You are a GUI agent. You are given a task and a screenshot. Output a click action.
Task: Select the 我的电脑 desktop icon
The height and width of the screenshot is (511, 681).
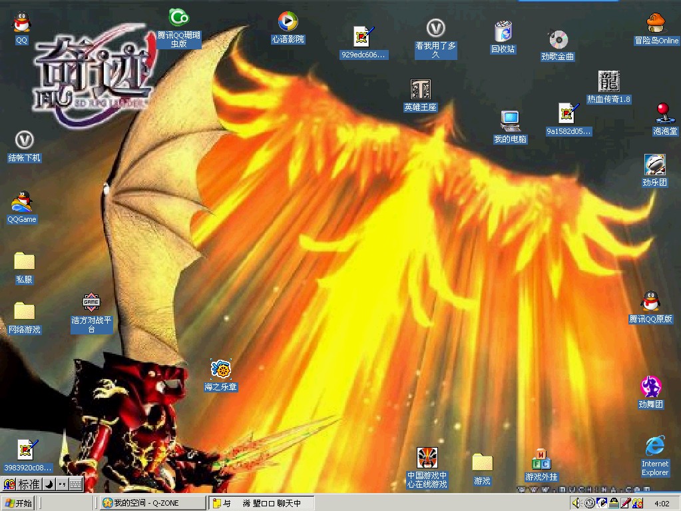[x=510, y=121]
